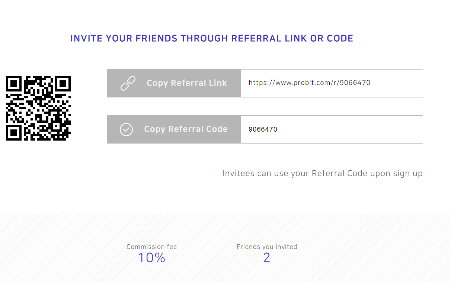Click the chain link icon
The width and height of the screenshot is (451, 283).
(x=128, y=83)
